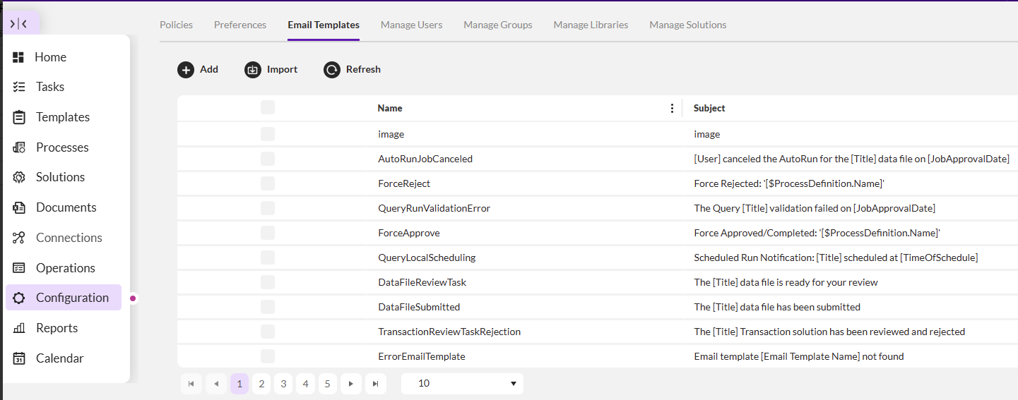Check the box for image row

pos(268,134)
